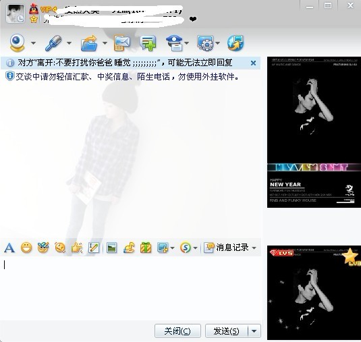This screenshot has height=342, width=361.
Task: Open the globe sharing icon in toolbar
Action: tap(235, 42)
